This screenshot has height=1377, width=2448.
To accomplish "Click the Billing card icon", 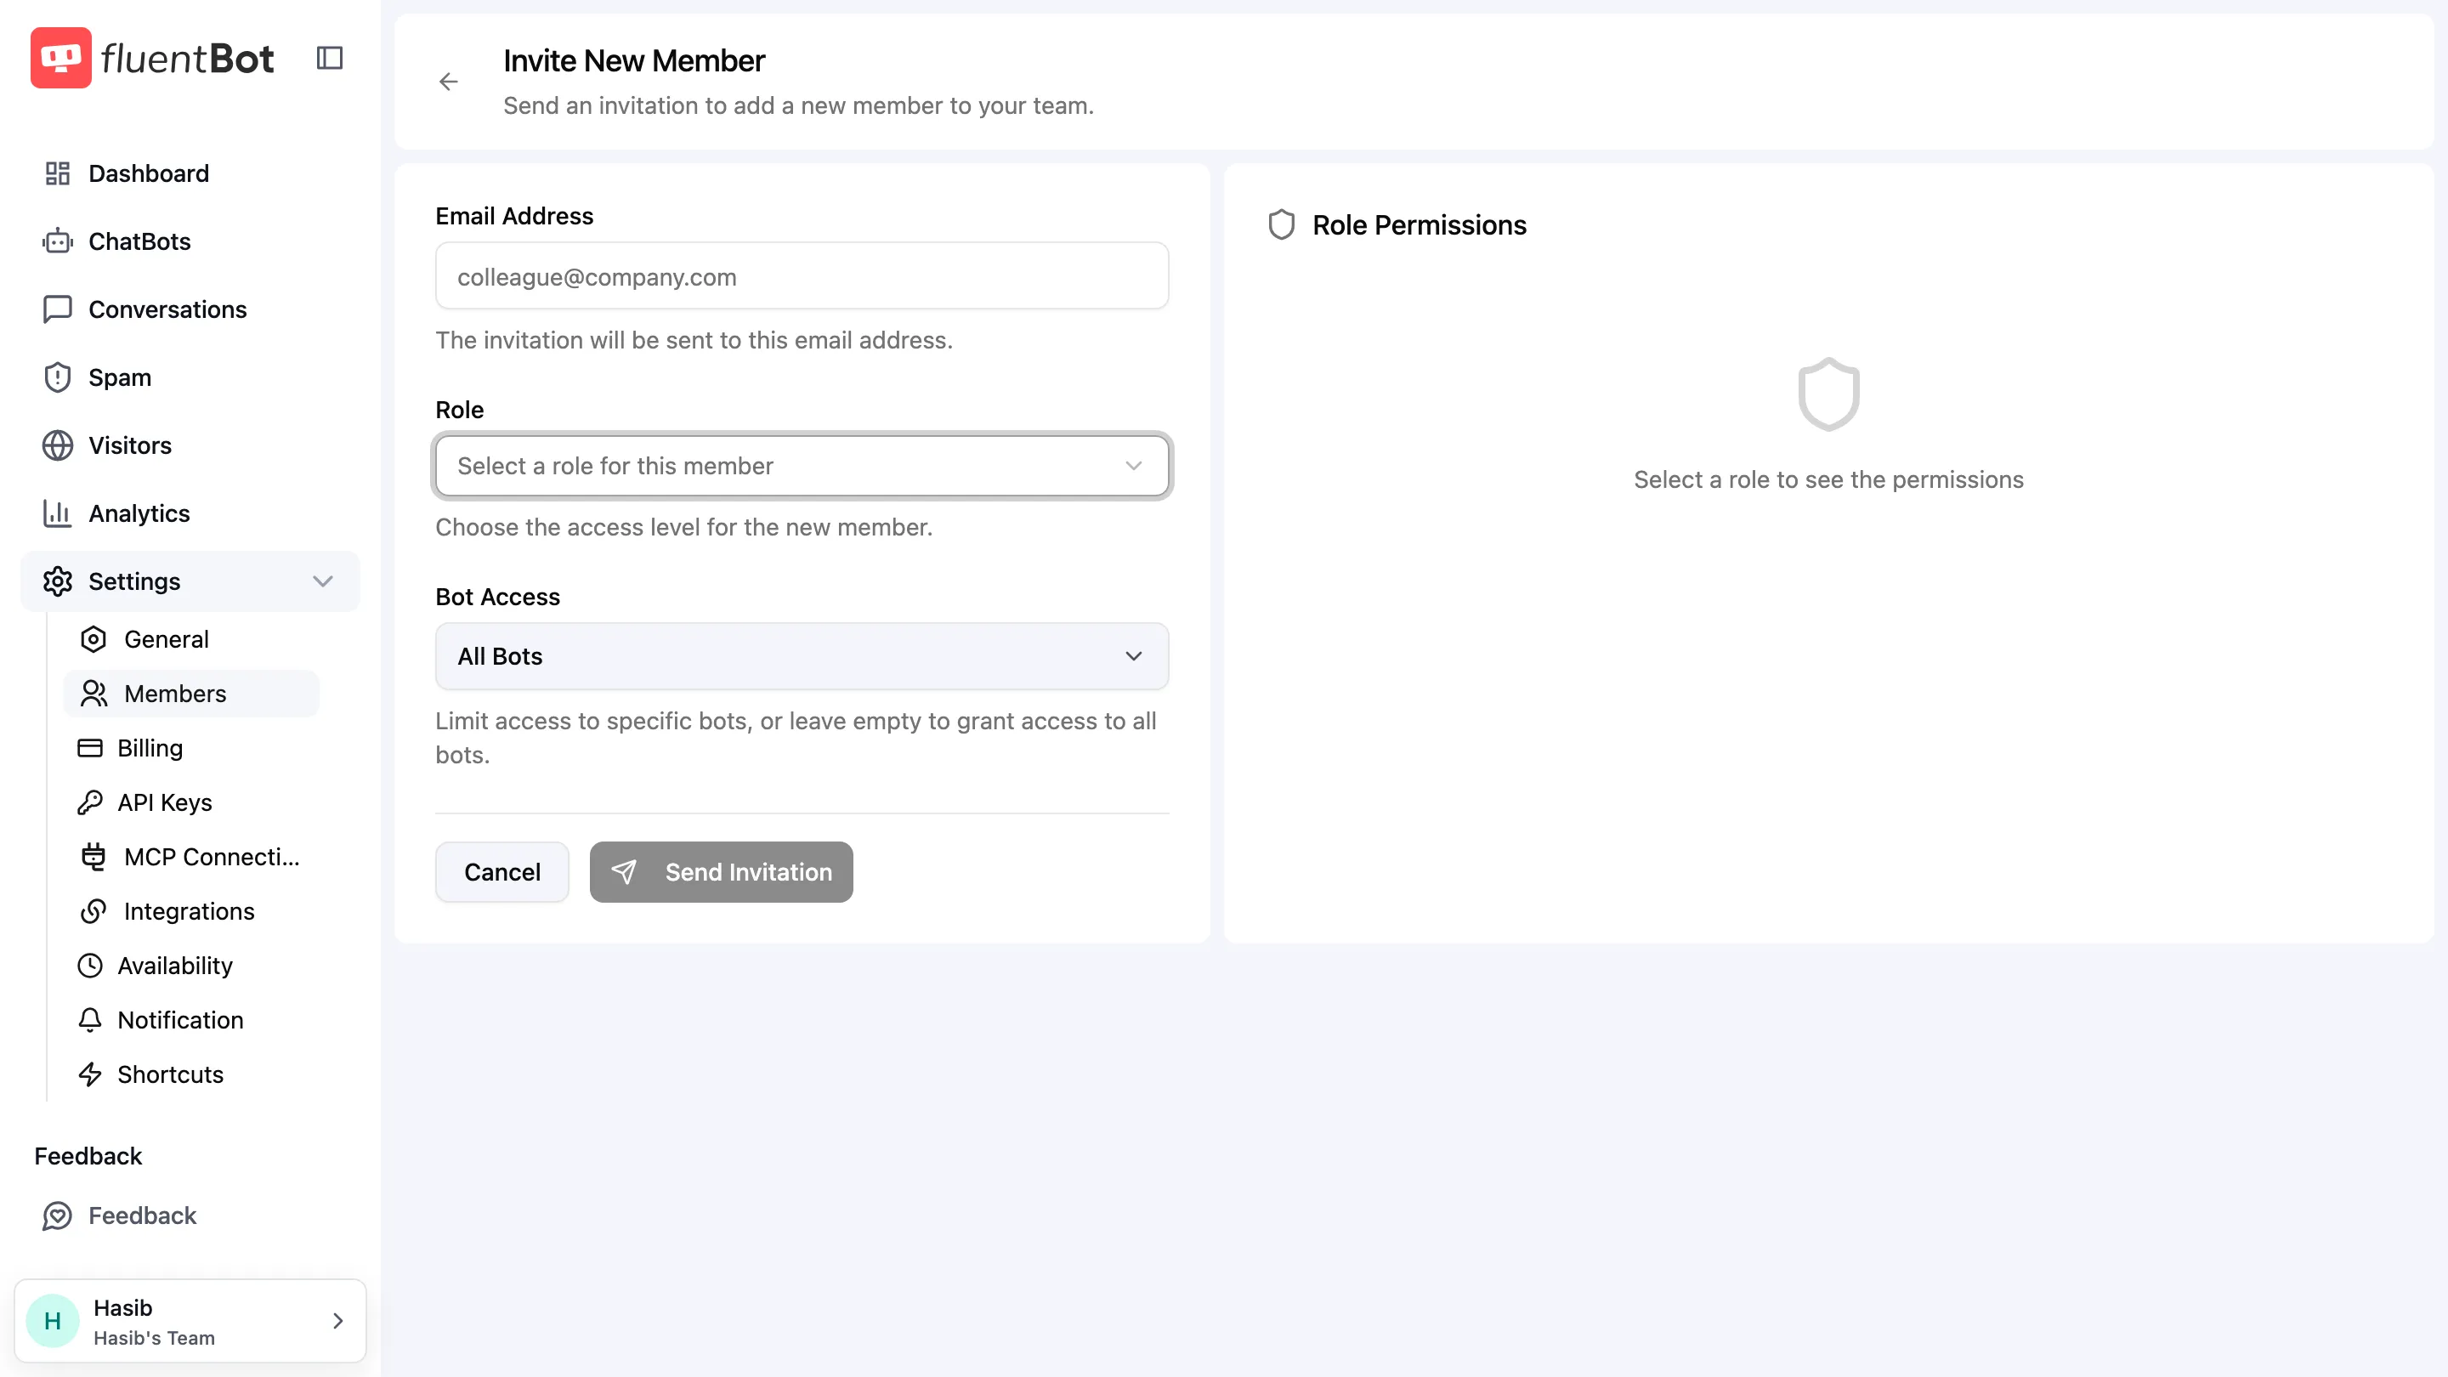I will click(x=90, y=748).
